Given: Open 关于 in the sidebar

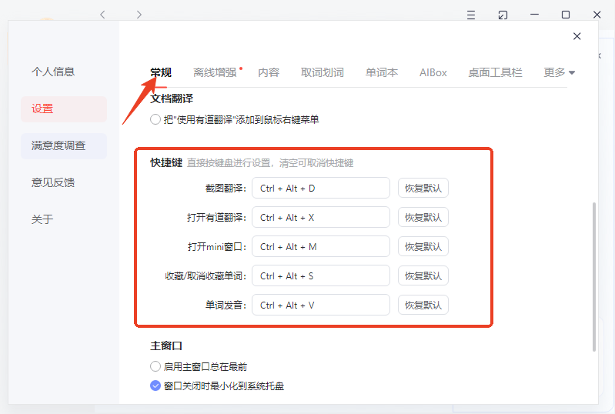Looking at the screenshot, I should [x=42, y=219].
